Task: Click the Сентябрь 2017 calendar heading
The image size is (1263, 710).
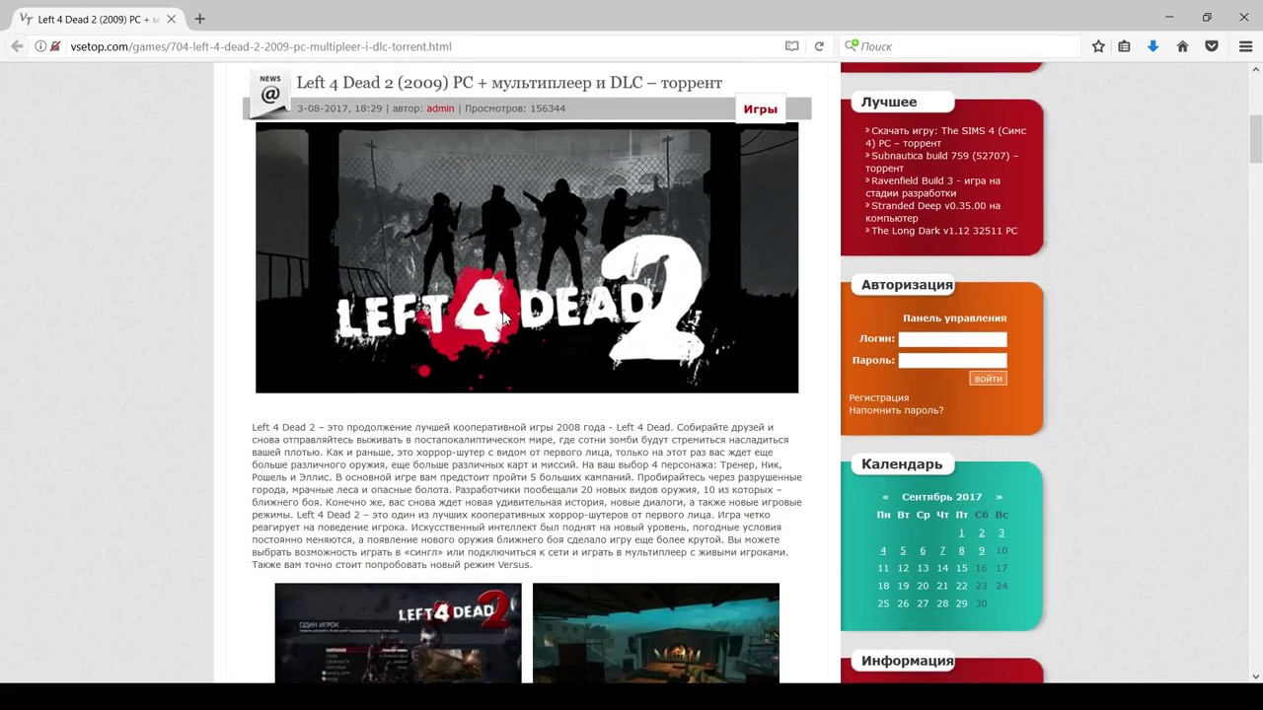Action: click(x=941, y=497)
